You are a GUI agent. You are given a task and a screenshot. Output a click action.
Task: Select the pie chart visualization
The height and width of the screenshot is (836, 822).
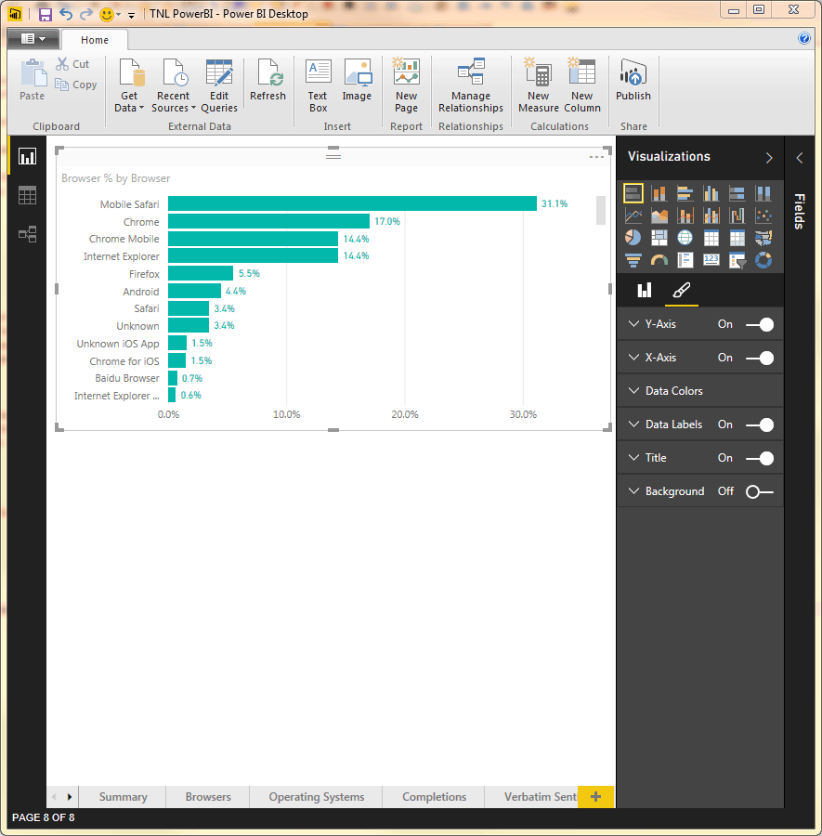(633, 238)
